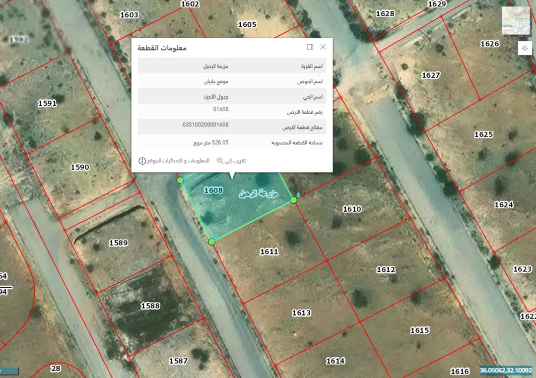Screen dimensions: 536x378
Task: Click the 'تقريب إلى' zoom link
Action: click(x=235, y=161)
